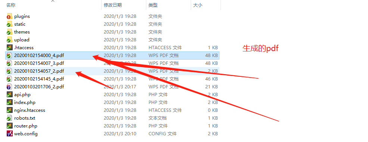Select the file 20200102154000_4.pdf
Image resolution: width=368 pixels, height=142 pixels.
(113, 56)
